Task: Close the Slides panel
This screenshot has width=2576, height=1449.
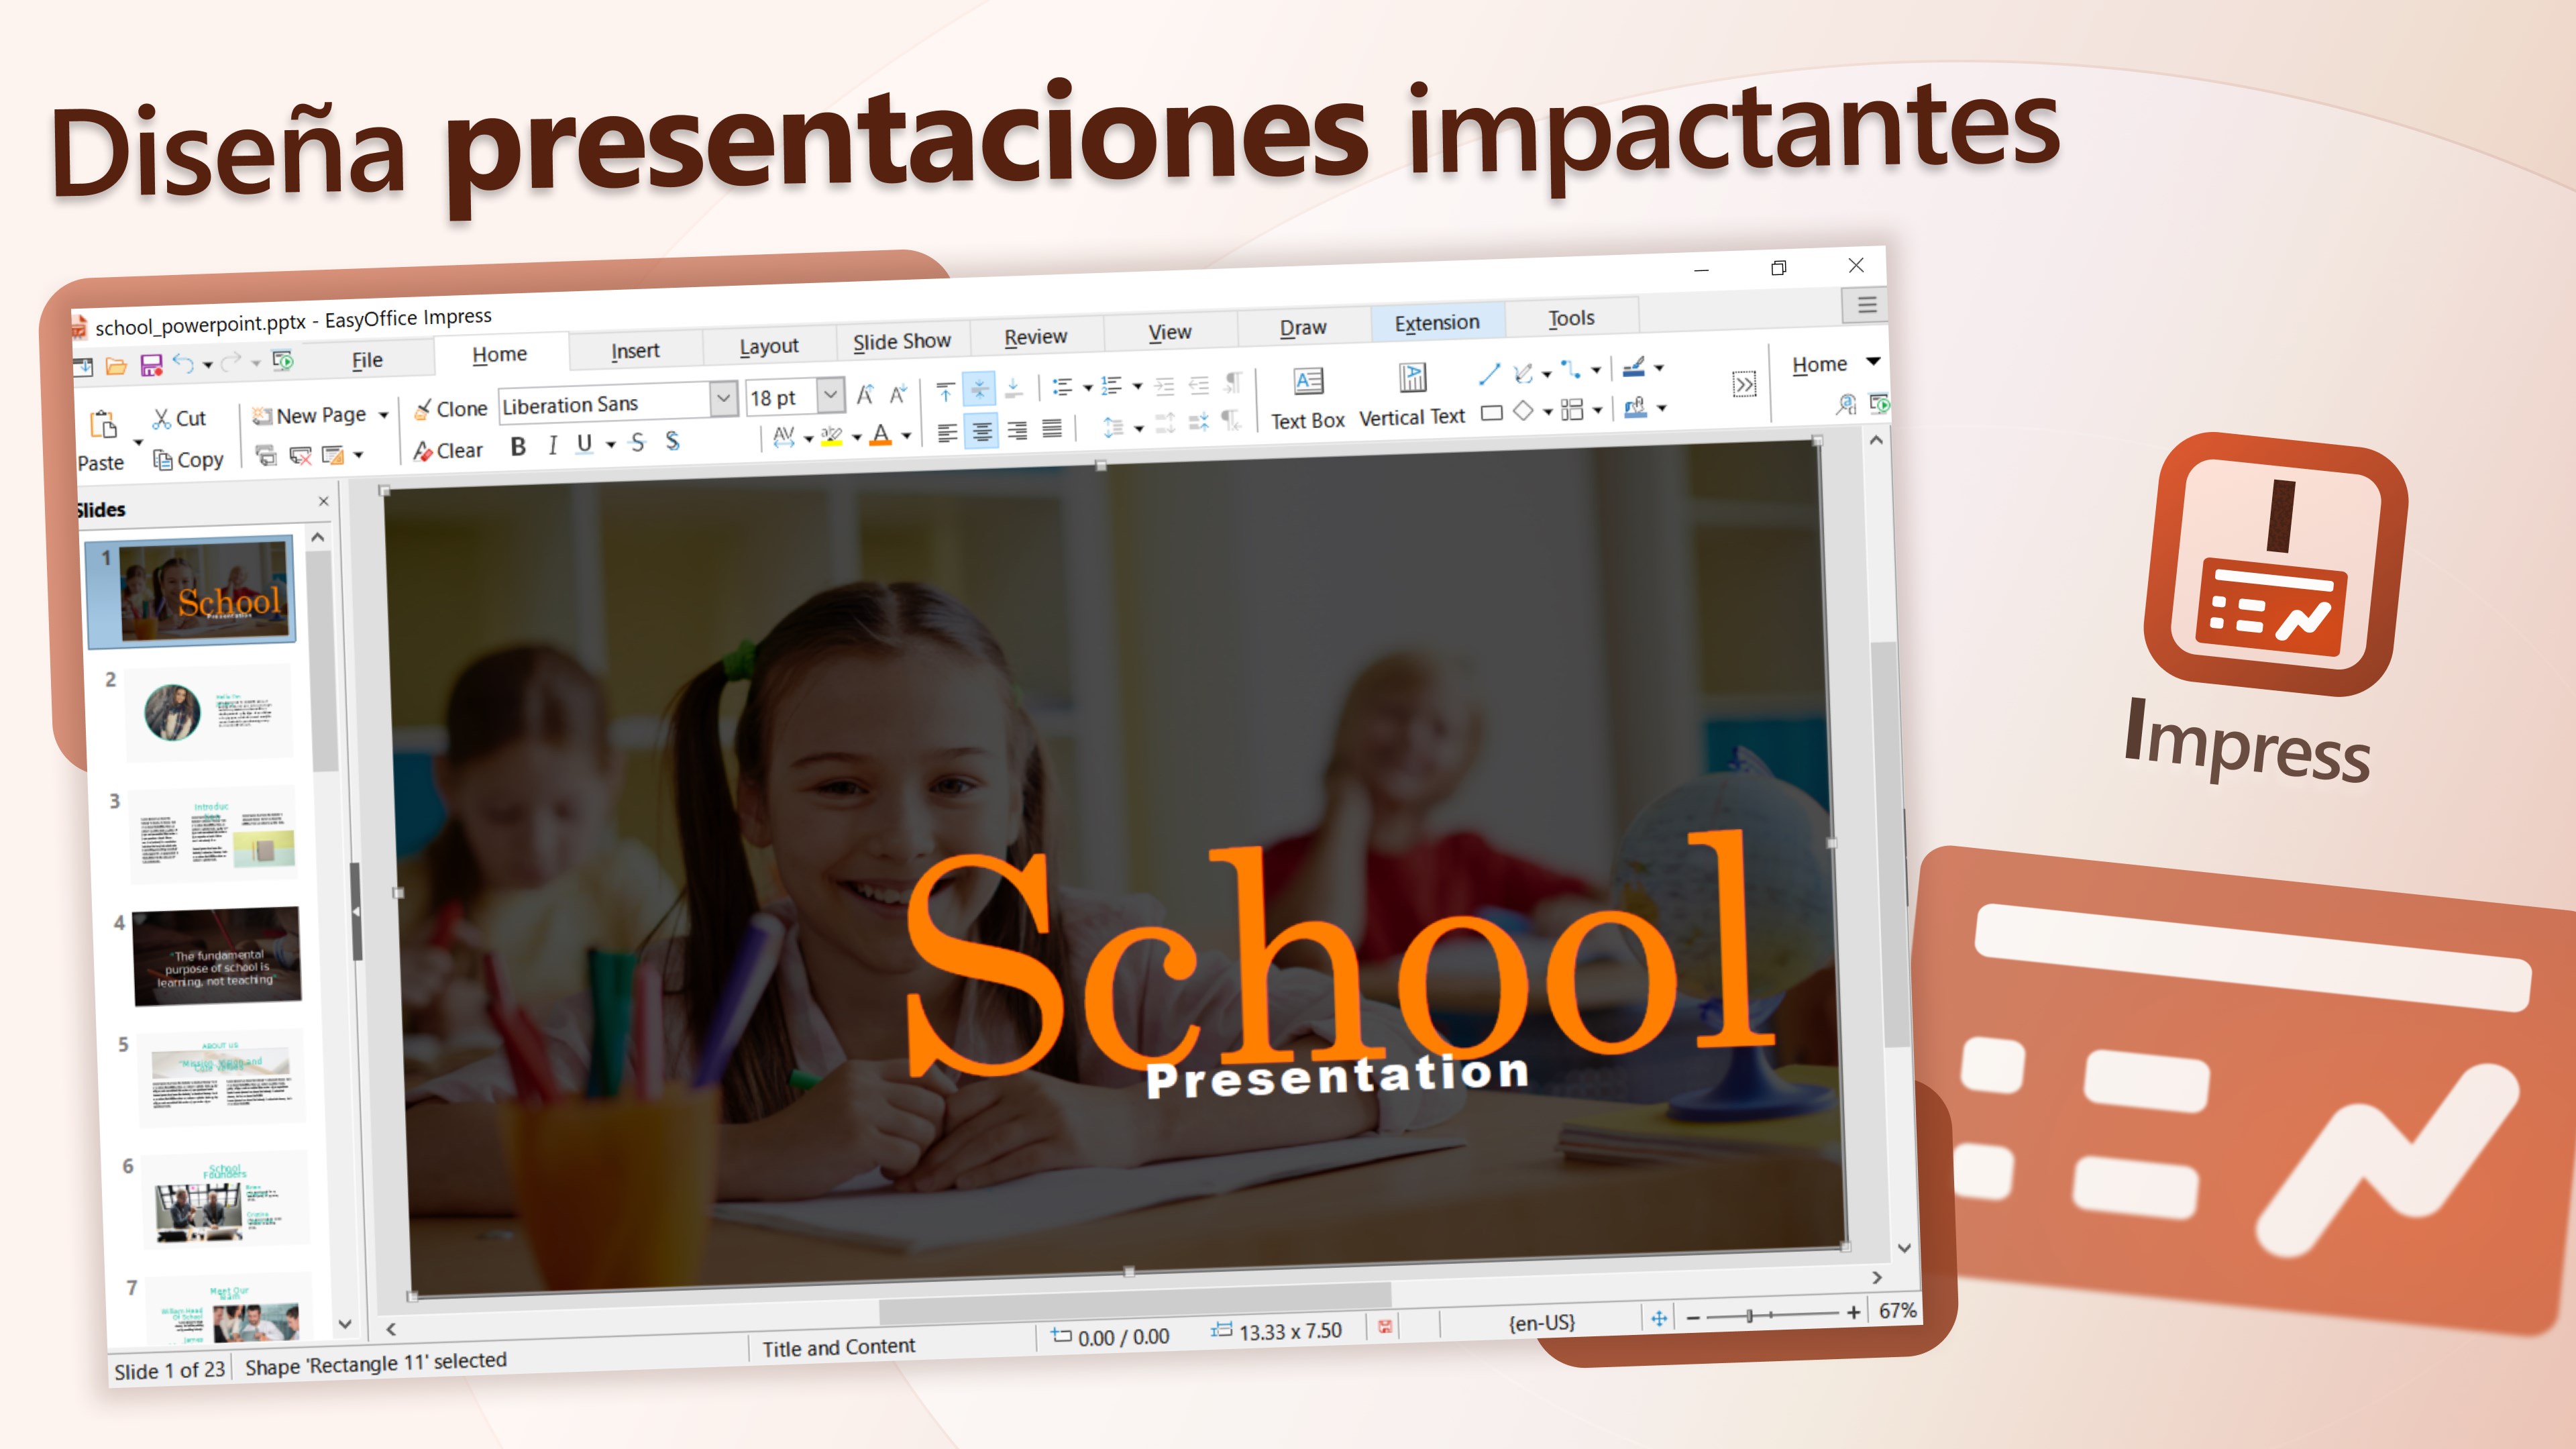Action: tap(324, 501)
